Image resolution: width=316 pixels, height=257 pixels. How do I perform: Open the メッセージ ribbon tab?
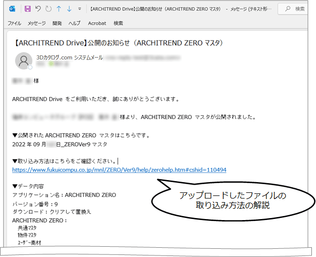point(36,24)
